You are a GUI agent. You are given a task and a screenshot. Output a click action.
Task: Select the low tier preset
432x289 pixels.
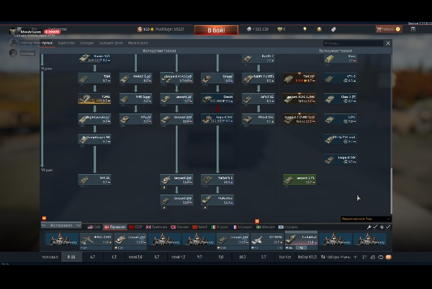pyautogui.click(x=285, y=257)
